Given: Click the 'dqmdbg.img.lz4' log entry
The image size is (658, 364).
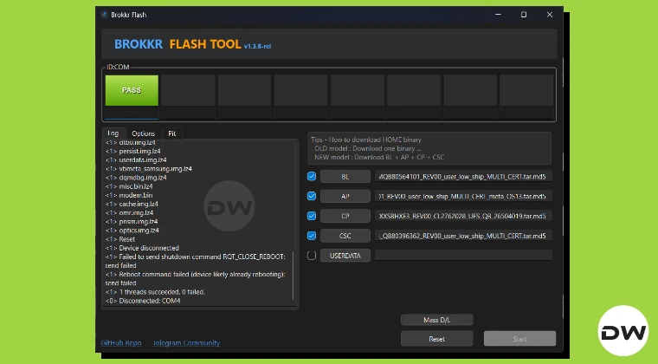Looking at the screenshot, I should pyautogui.click(x=136, y=178).
